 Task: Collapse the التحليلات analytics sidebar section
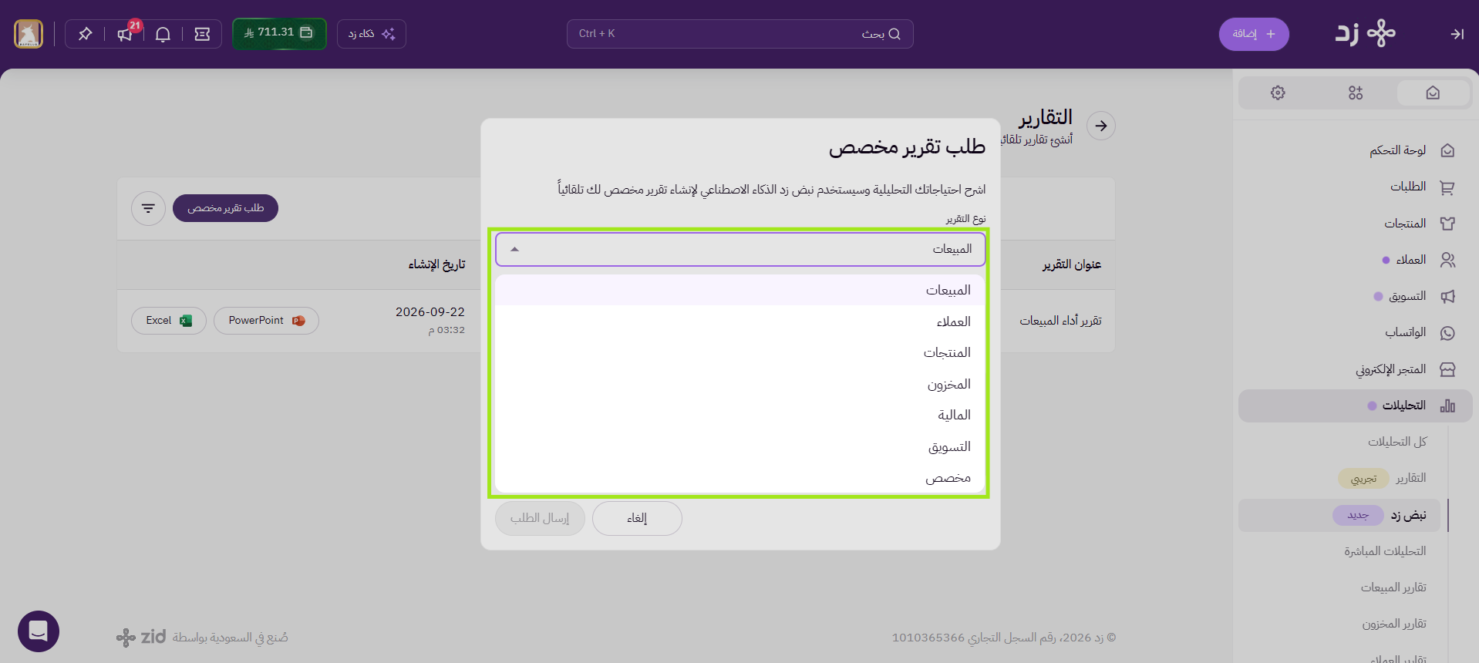tap(1356, 406)
